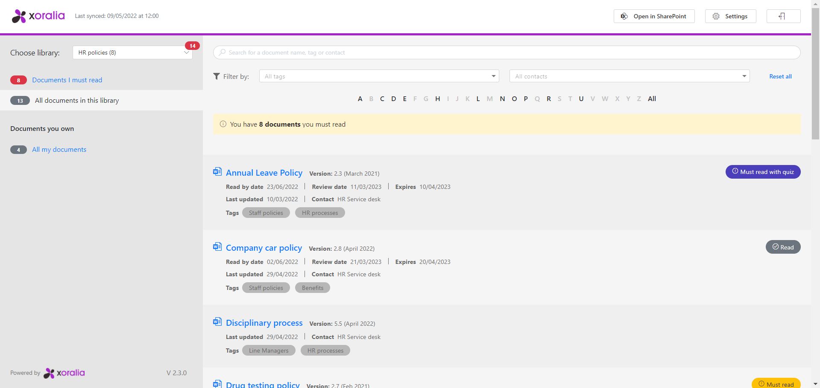Click the search magnifier icon

tap(222, 52)
